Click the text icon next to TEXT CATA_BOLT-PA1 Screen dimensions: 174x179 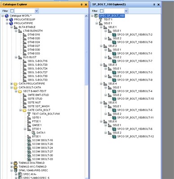coord(29,114)
